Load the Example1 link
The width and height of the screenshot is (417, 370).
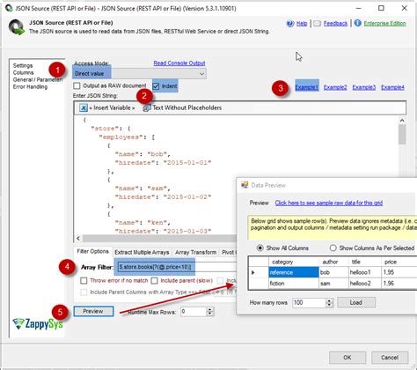pyautogui.click(x=306, y=87)
